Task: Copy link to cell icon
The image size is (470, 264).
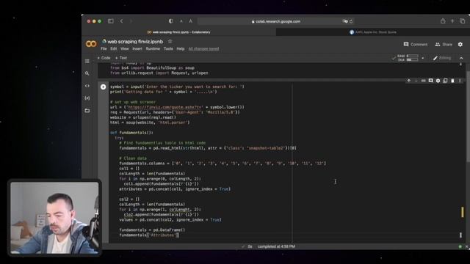Action: pos(423,81)
